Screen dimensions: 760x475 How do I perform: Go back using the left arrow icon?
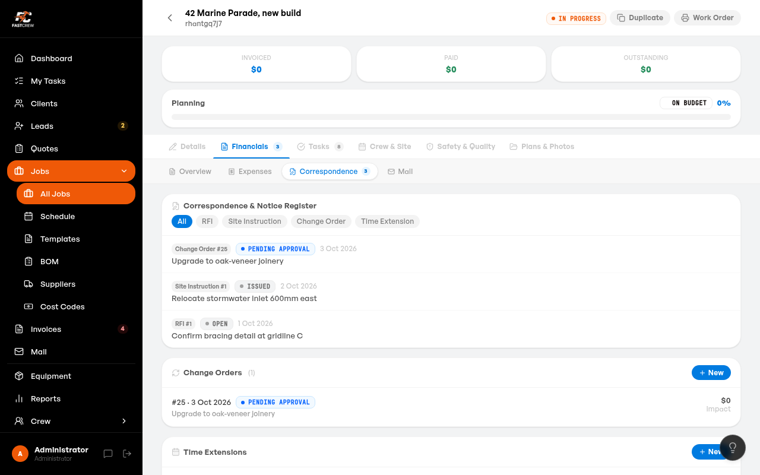pyautogui.click(x=170, y=18)
